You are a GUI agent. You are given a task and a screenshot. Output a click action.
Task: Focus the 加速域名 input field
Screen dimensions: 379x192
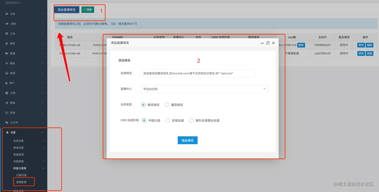pos(198,73)
